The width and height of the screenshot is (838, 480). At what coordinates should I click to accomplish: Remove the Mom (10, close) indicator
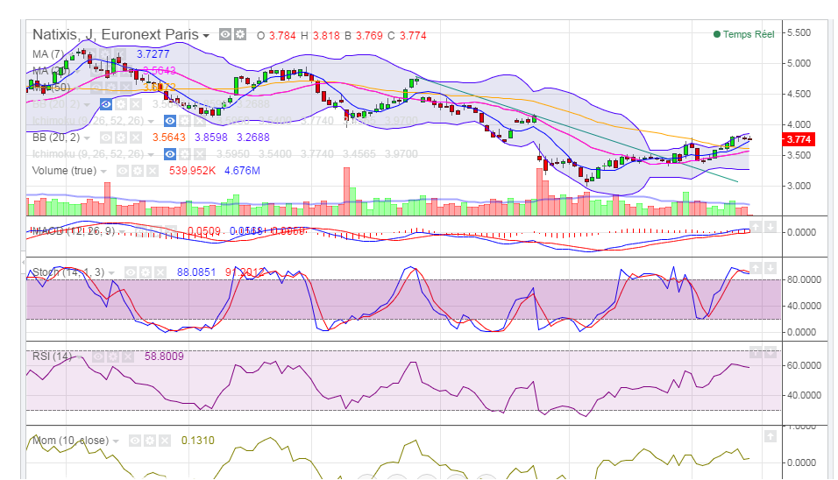pyautogui.click(x=165, y=441)
